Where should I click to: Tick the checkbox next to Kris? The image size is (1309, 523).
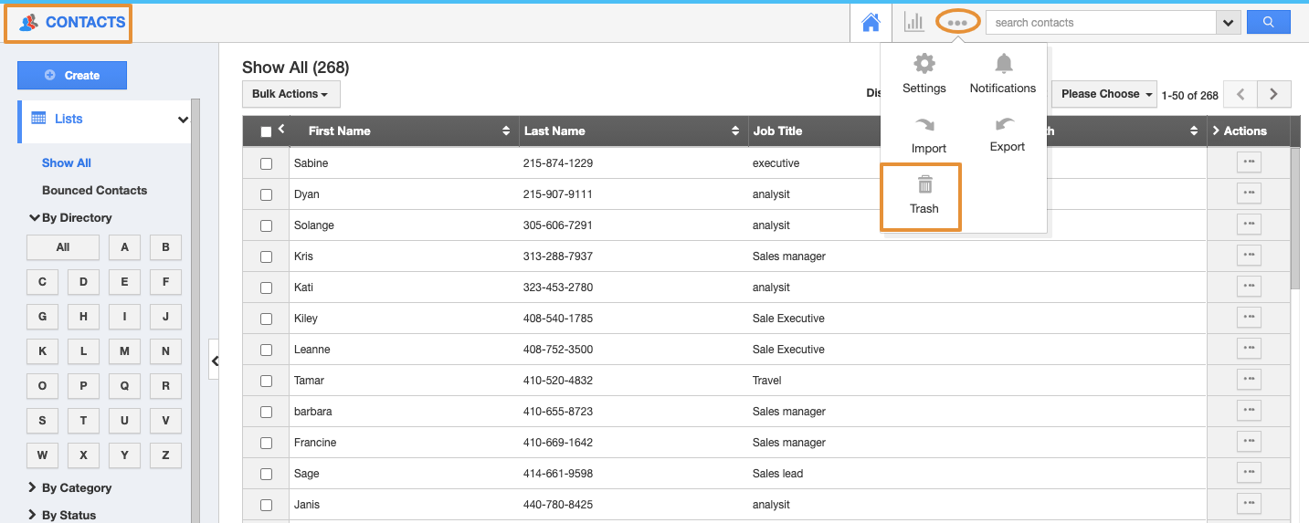click(267, 256)
